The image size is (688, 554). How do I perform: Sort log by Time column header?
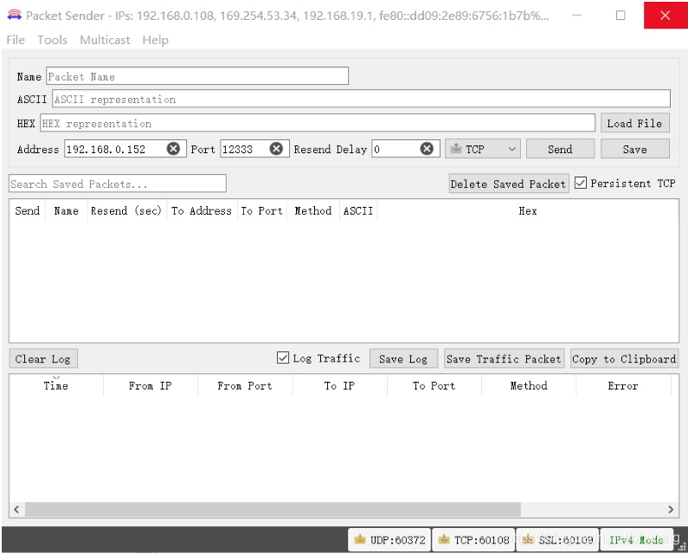click(x=56, y=385)
